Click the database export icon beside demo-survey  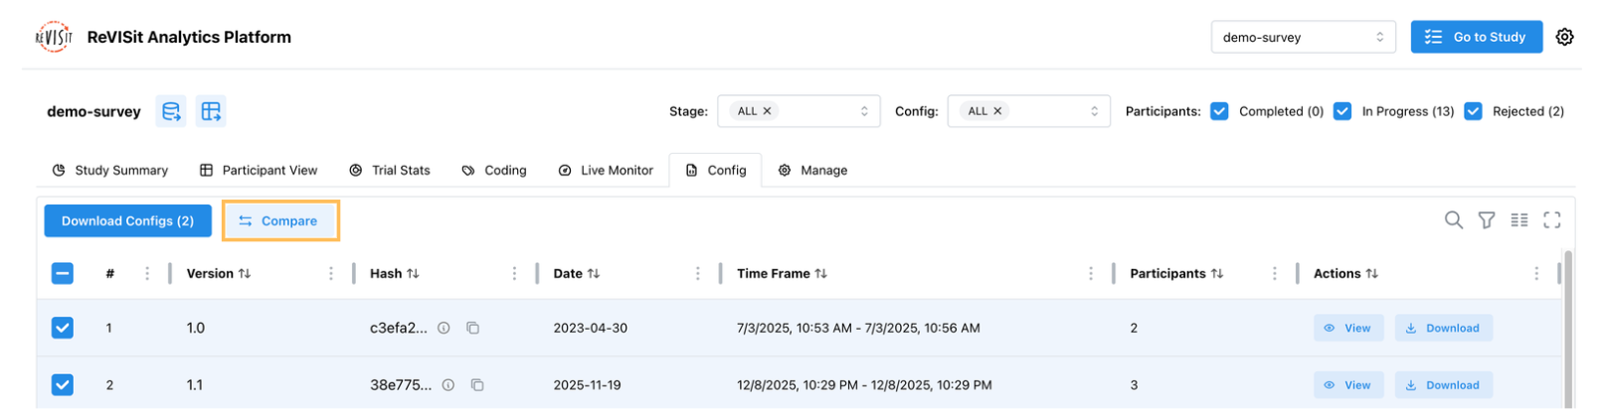[171, 111]
